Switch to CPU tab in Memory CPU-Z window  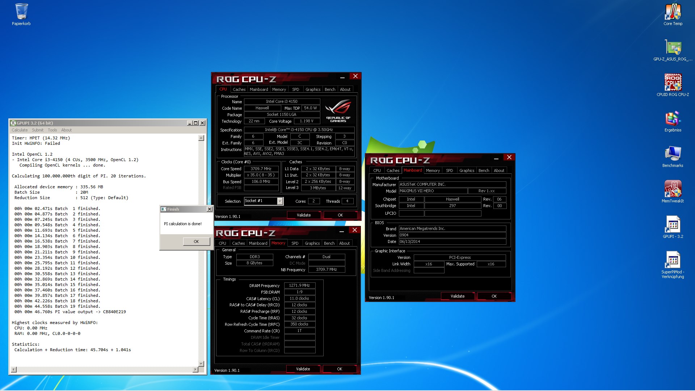[x=222, y=243]
